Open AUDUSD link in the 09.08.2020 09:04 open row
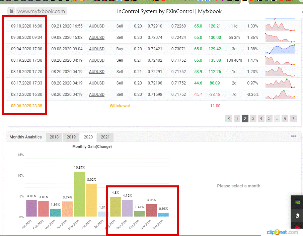This screenshot has width=303, height=236. click(97, 38)
